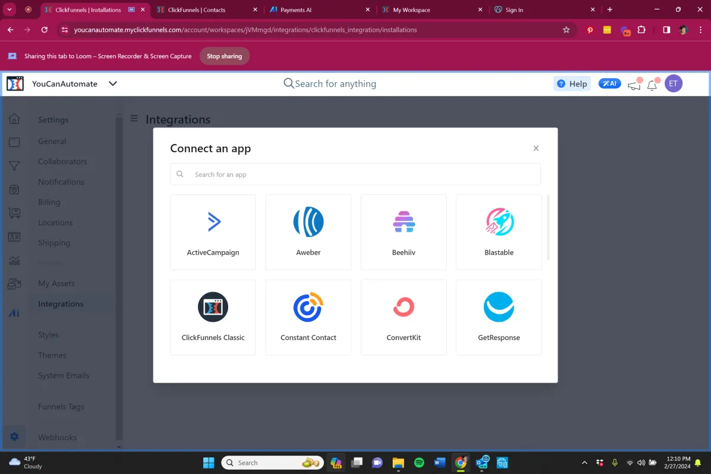
Task: Click the AI icon in left sidebar
Action: 14,313
